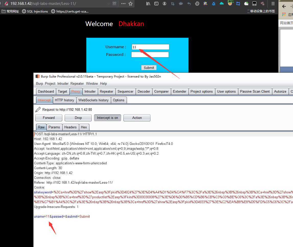
Task: Open the cookie editor extension icon
Action: click(x=197, y=4)
